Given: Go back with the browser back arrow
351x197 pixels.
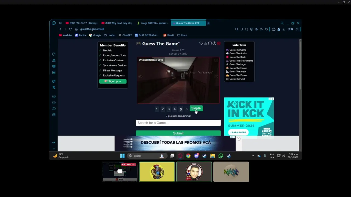Looking at the screenshot, I should coord(60,29).
